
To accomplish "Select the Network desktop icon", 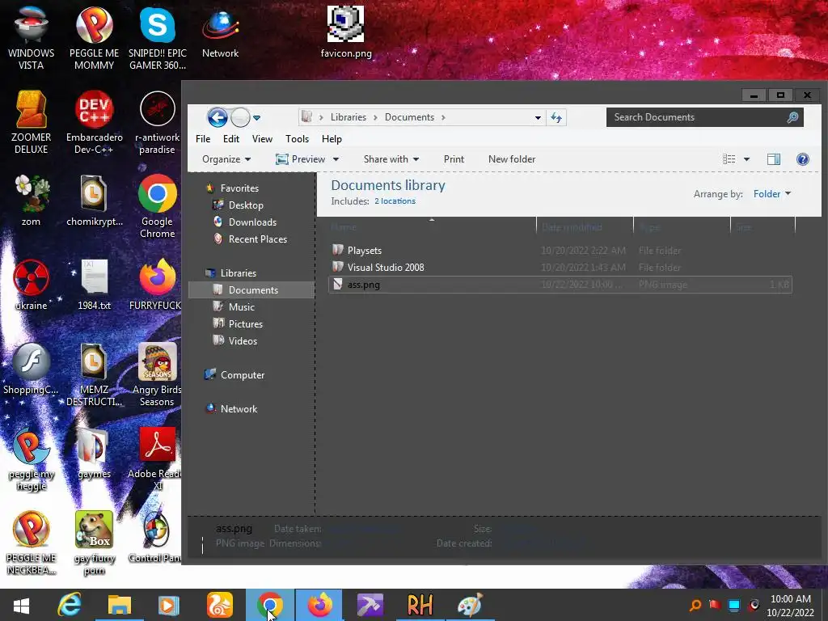I will click(x=220, y=32).
